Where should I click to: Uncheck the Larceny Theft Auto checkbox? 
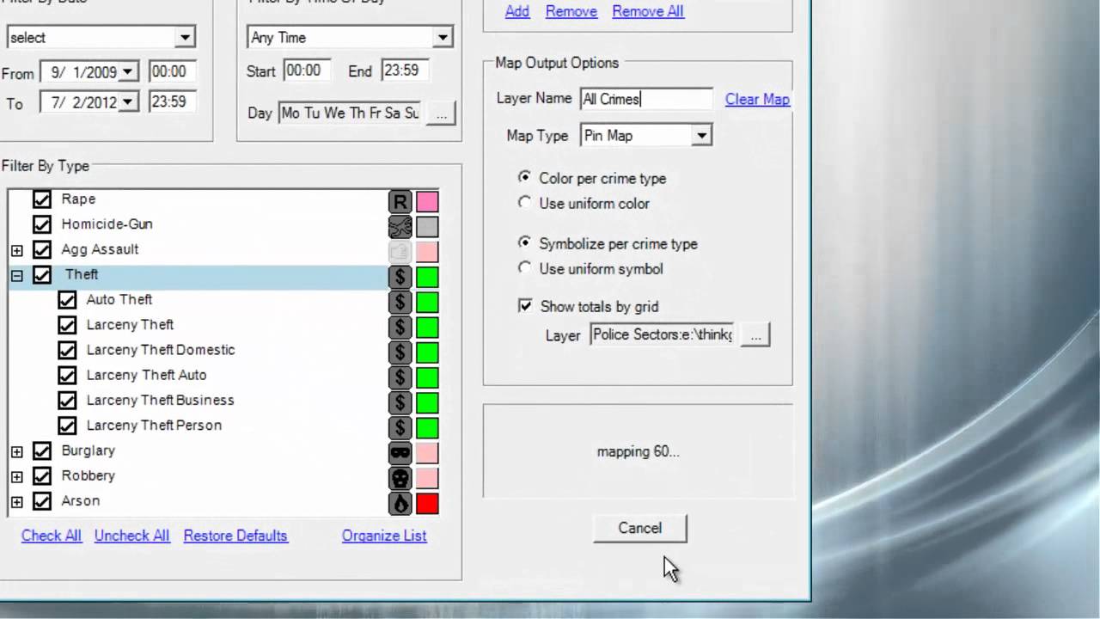tap(67, 375)
